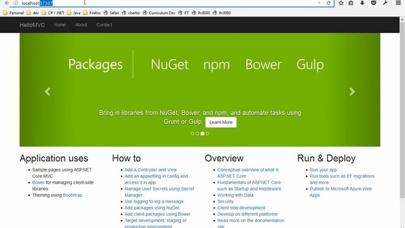Open Read more on the documentation link

click(251, 223)
